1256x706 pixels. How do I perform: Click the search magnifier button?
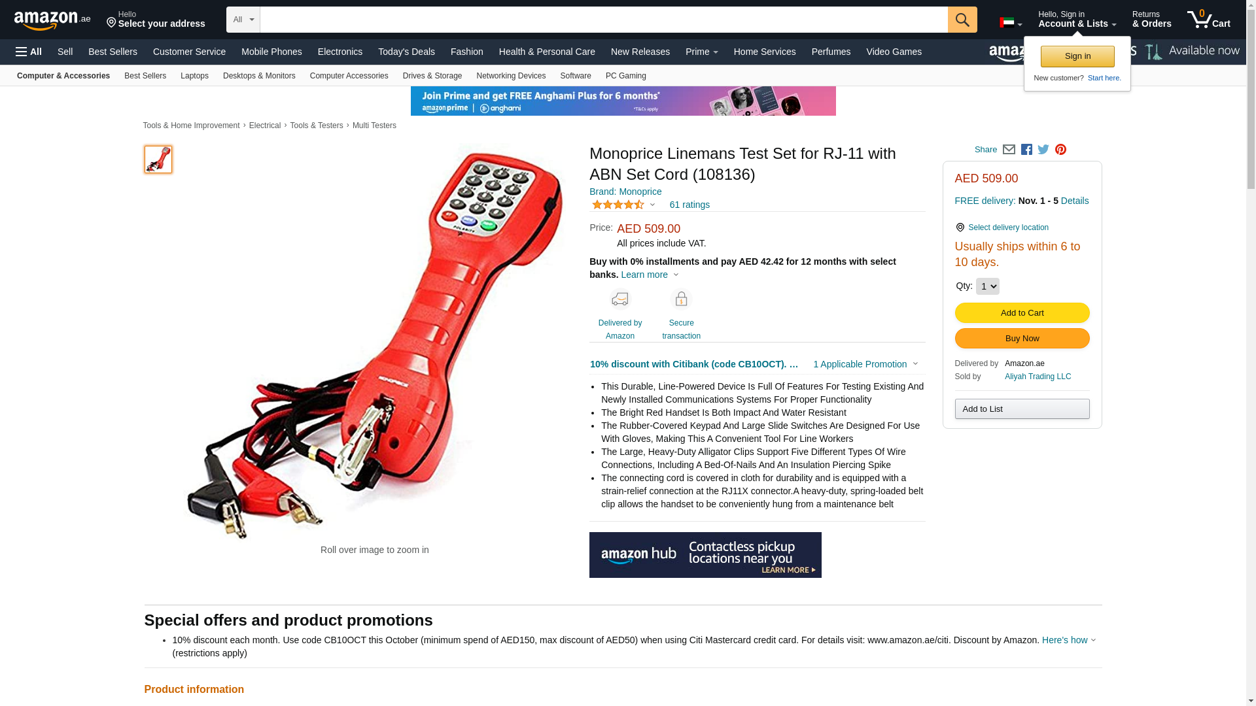pyautogui.click(x=962, y=20)
